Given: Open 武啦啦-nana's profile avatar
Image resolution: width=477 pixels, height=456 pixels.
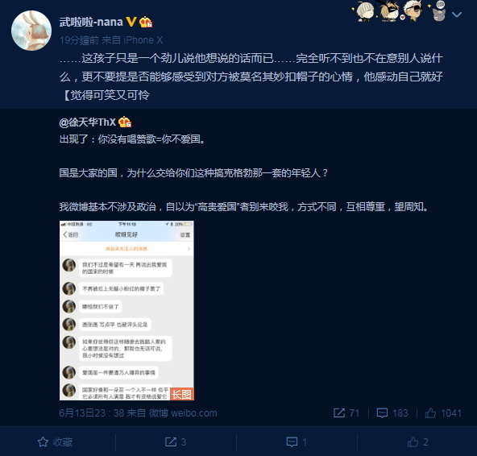Looking at the screenshot, I should pos(31,31).
